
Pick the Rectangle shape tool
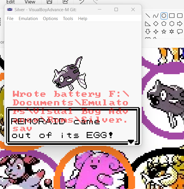tap(172, 16)
